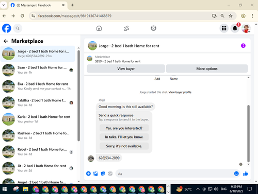Click the ENG language indicator
This screenshot has height=194, width=258.
pos(223,189)
